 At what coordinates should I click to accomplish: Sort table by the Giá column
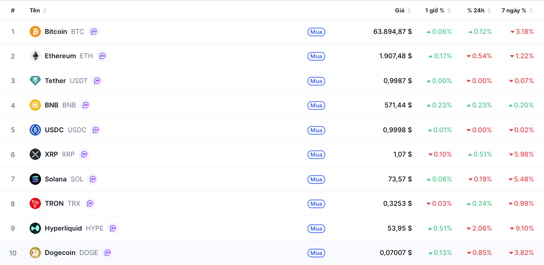[x=403, y=11]
